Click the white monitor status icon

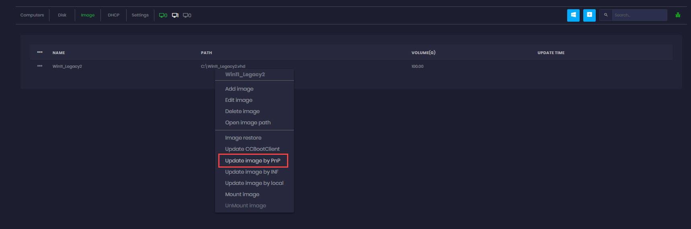[175, 15]
